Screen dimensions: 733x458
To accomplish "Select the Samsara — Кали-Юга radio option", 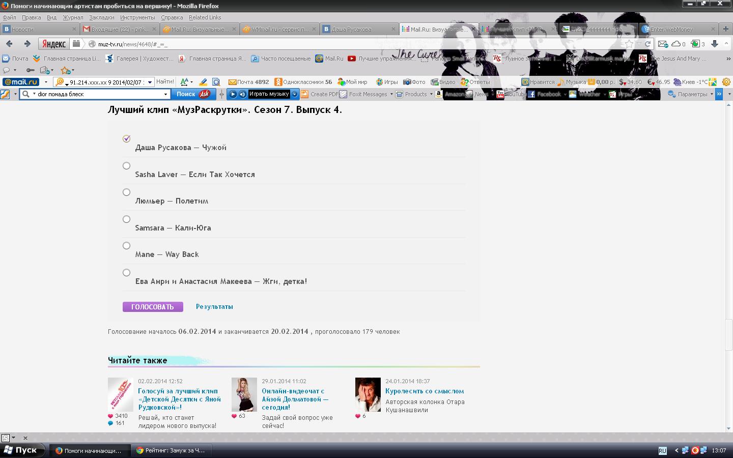I will pyautogui.click(x=127, y=219).
